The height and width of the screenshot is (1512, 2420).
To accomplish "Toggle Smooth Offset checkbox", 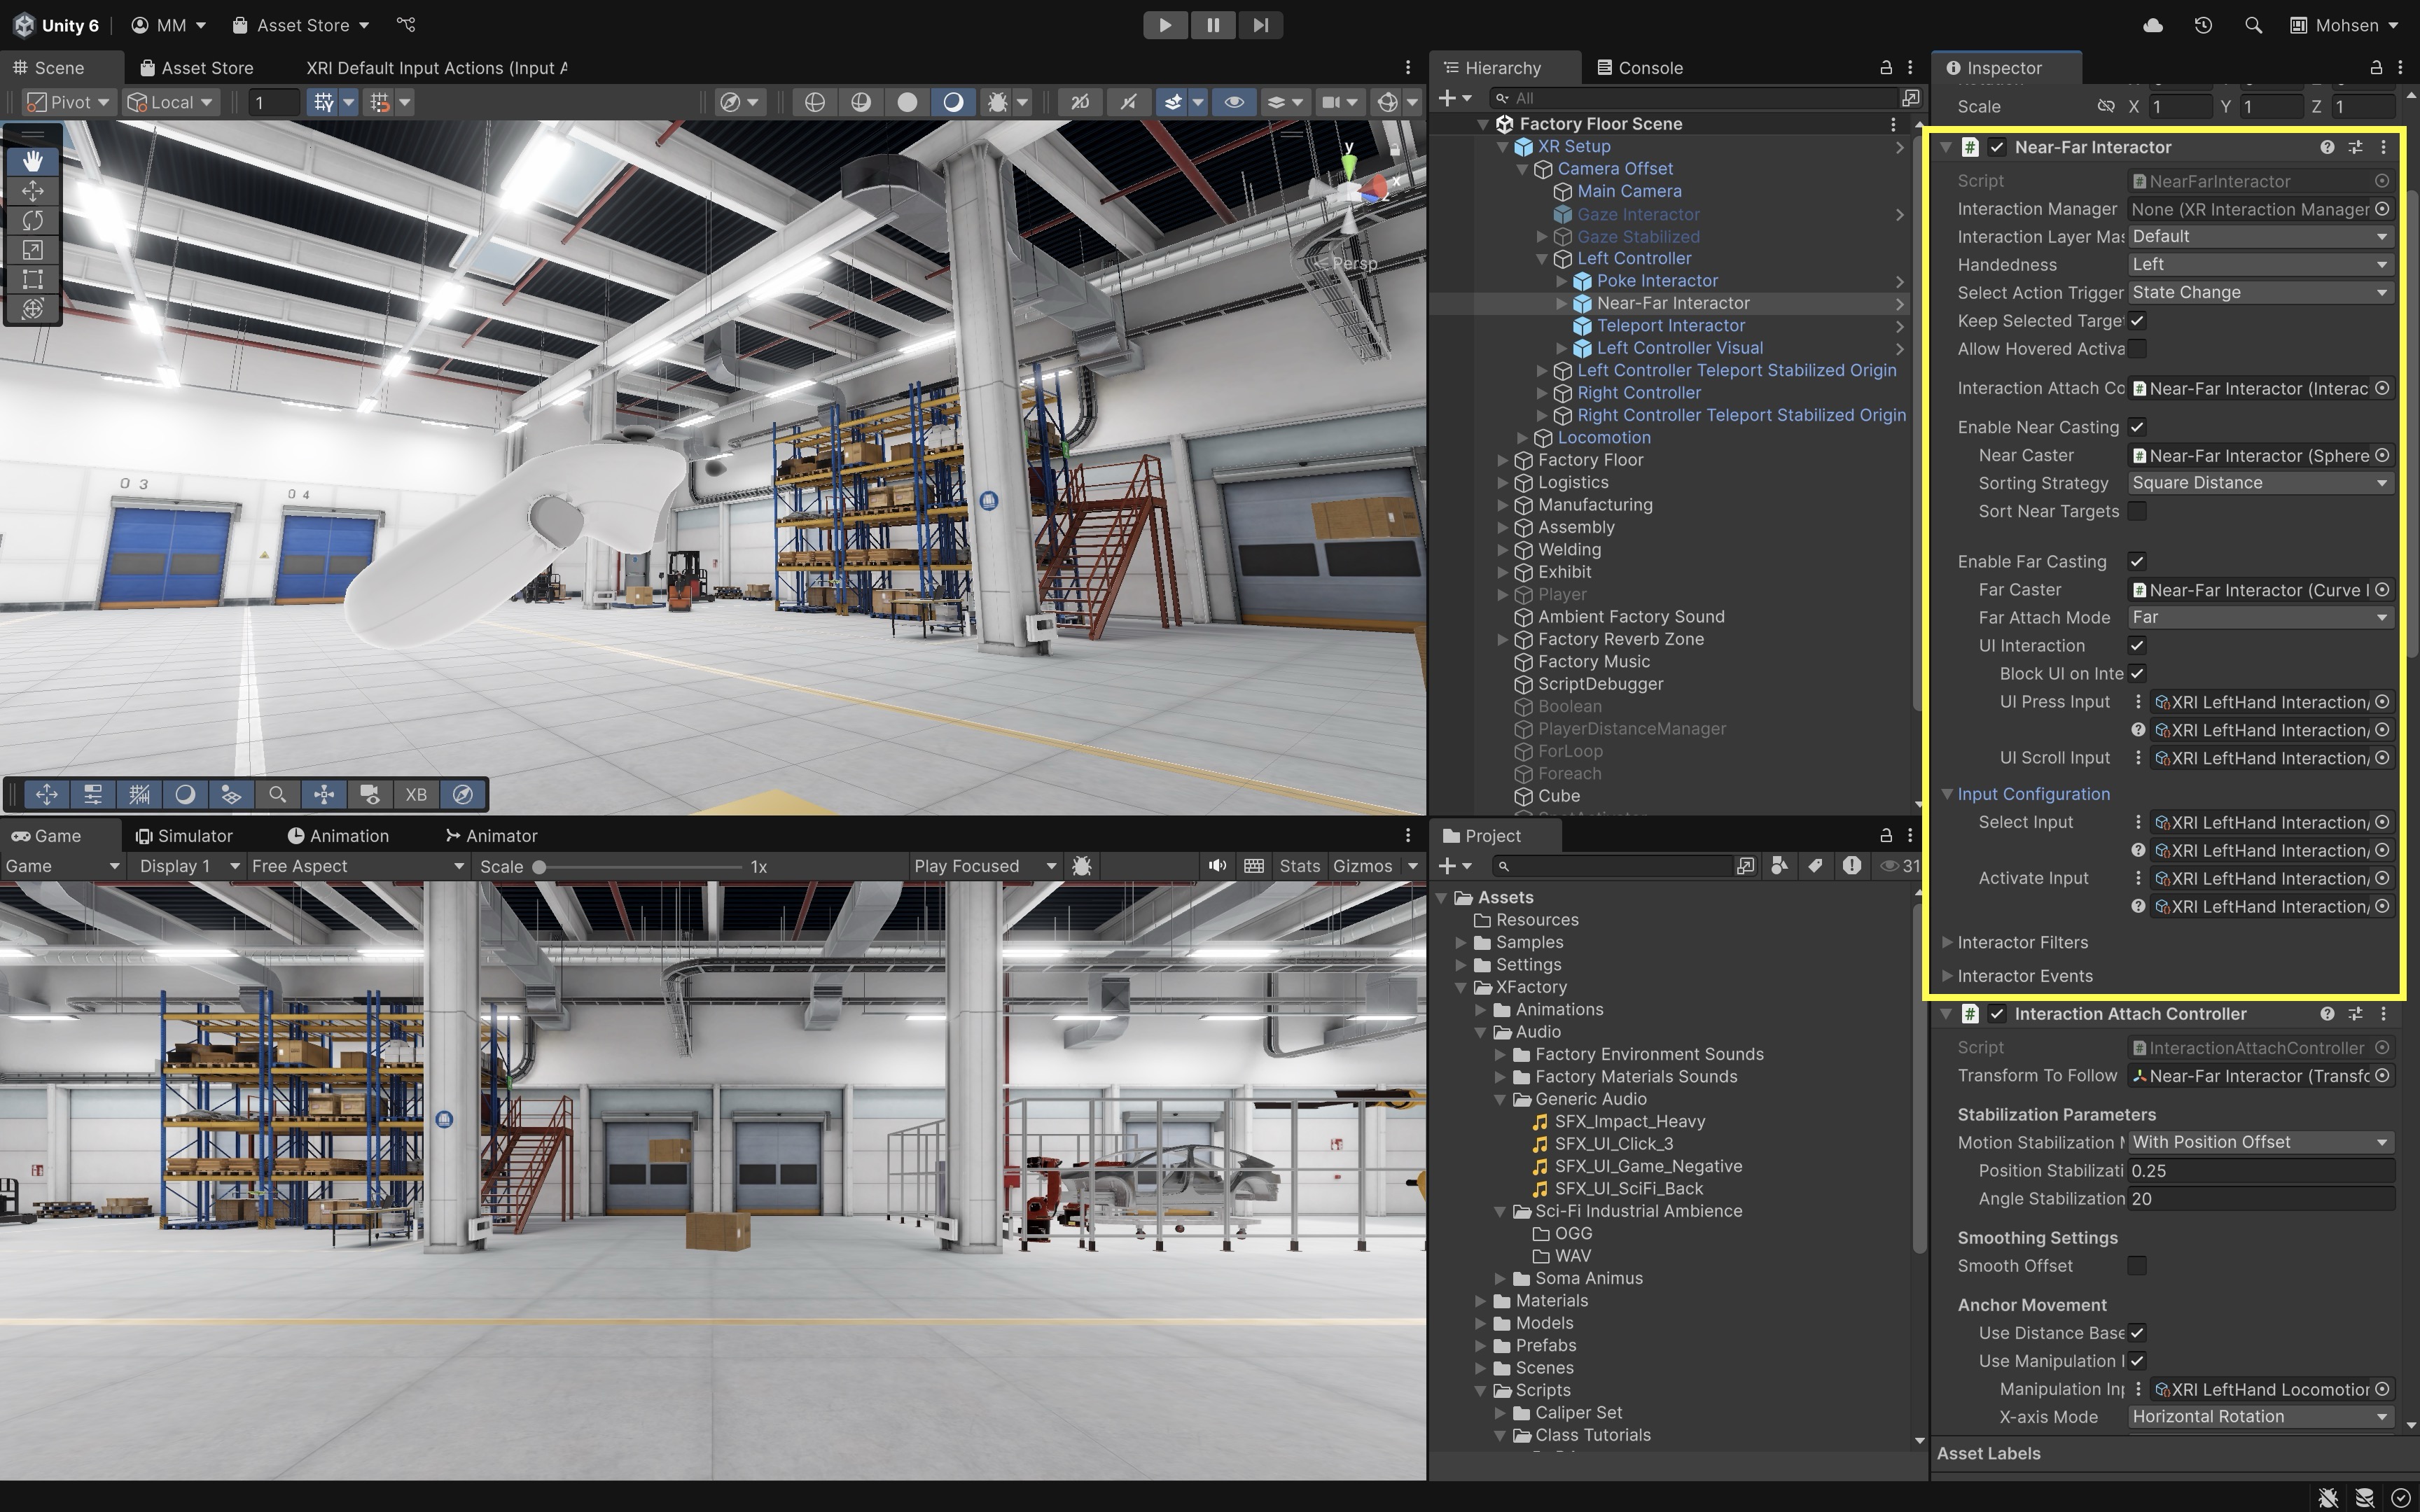I will point(2137,1266).
